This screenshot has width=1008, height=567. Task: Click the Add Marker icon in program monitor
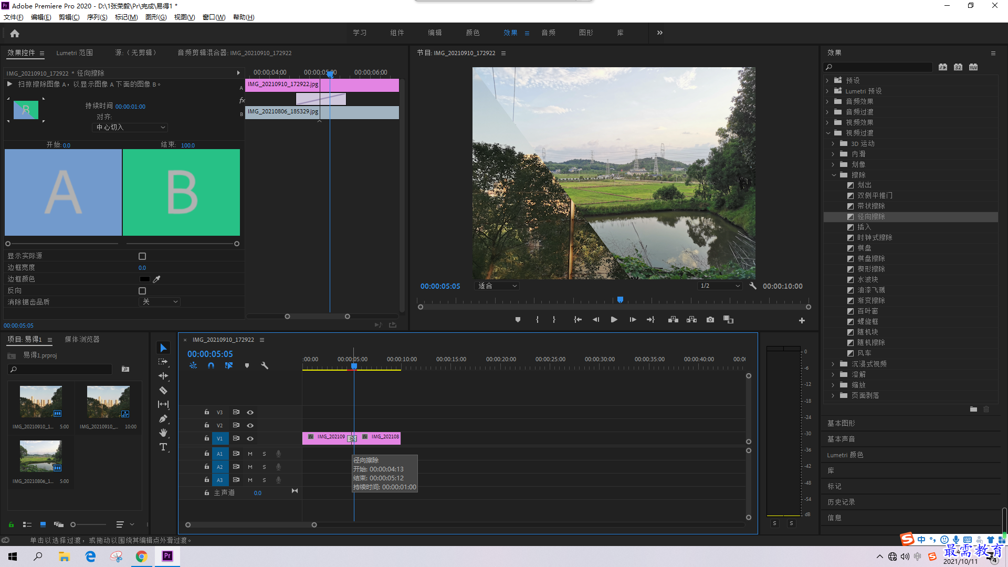(518, 320)
